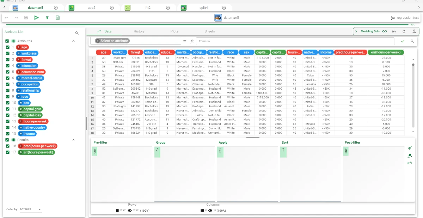Click the formula bar search magnifier
The image size is (423, 218).
pyautogui.click(x=412, y=41)
